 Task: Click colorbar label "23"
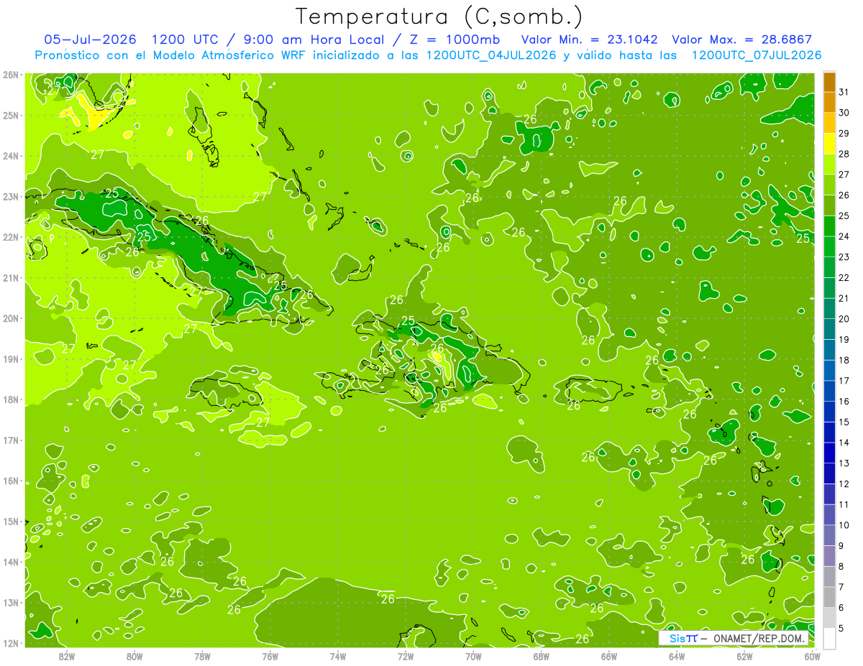point(844,257)
